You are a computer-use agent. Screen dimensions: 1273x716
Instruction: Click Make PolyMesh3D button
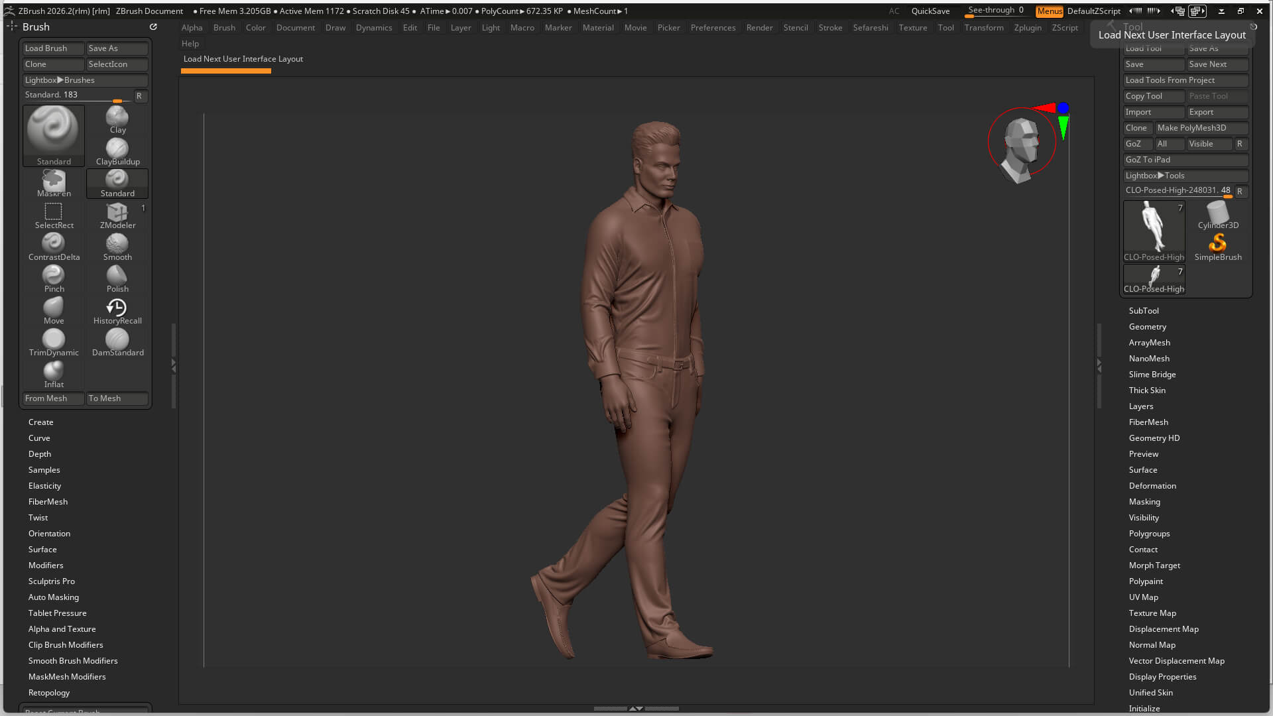click(1201, 128)
